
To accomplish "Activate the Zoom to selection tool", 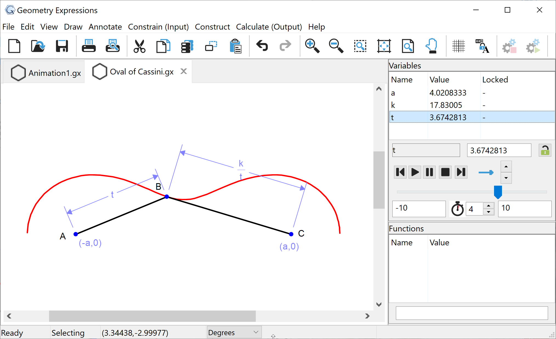I will [x=360, y=46].
